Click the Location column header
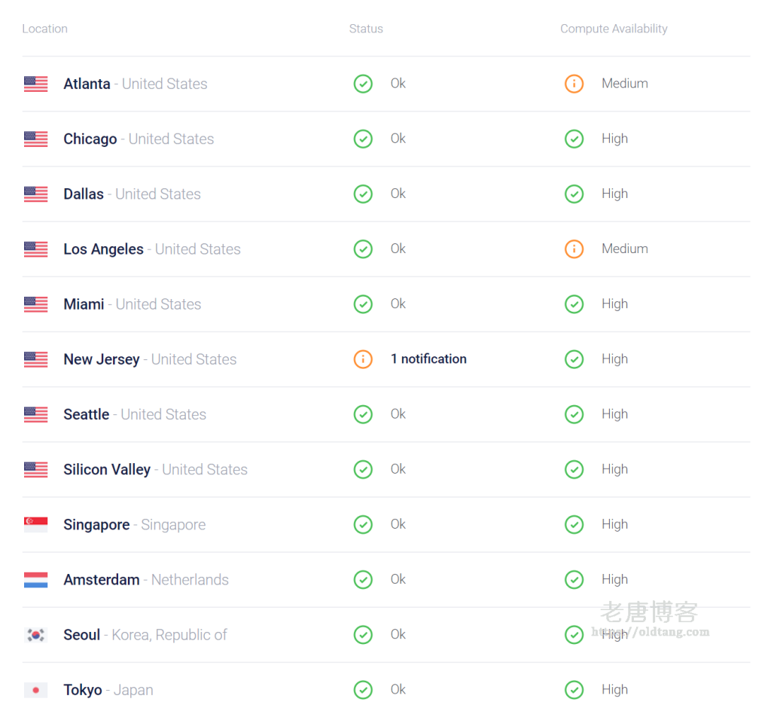Viewport: 771px width, 714px height. click(x=44, y=29)
